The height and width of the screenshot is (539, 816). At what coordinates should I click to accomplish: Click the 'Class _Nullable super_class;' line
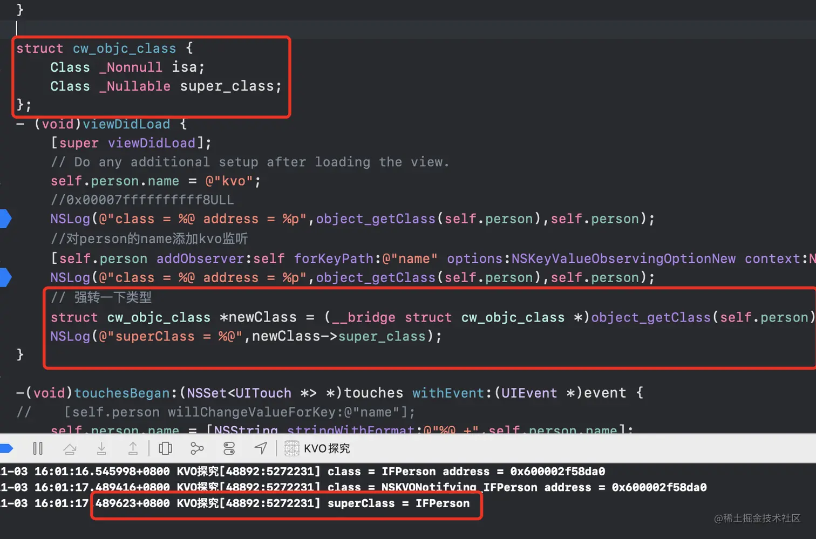click(166, 86)
